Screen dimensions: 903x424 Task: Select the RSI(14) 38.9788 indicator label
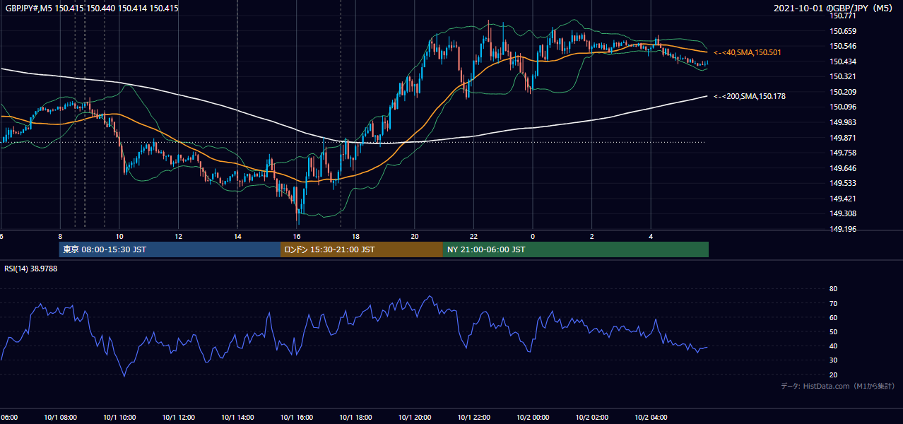[31, 269]
